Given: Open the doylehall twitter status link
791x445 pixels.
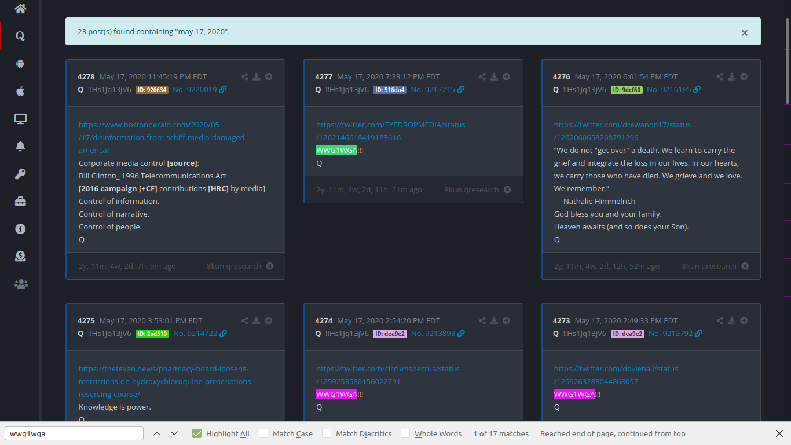Looking at the screenshot, I should click(x=616, y=375).
